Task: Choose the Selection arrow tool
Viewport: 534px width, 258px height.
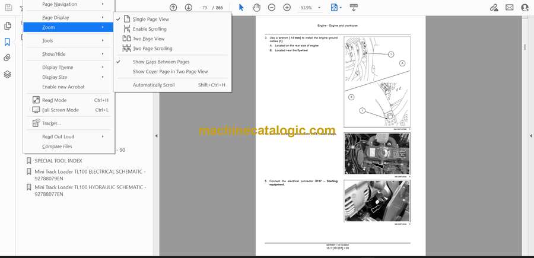Action: pyautogui.click(x=241, y=8)
